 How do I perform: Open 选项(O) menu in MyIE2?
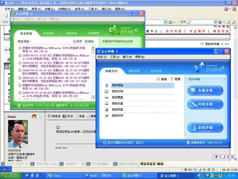(x=79, y=9)
